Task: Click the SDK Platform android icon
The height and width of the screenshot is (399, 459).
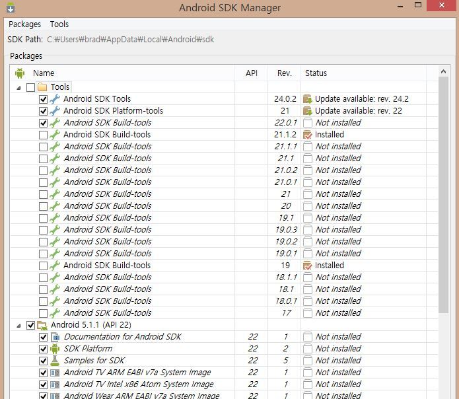Action: tap(55, 349)
